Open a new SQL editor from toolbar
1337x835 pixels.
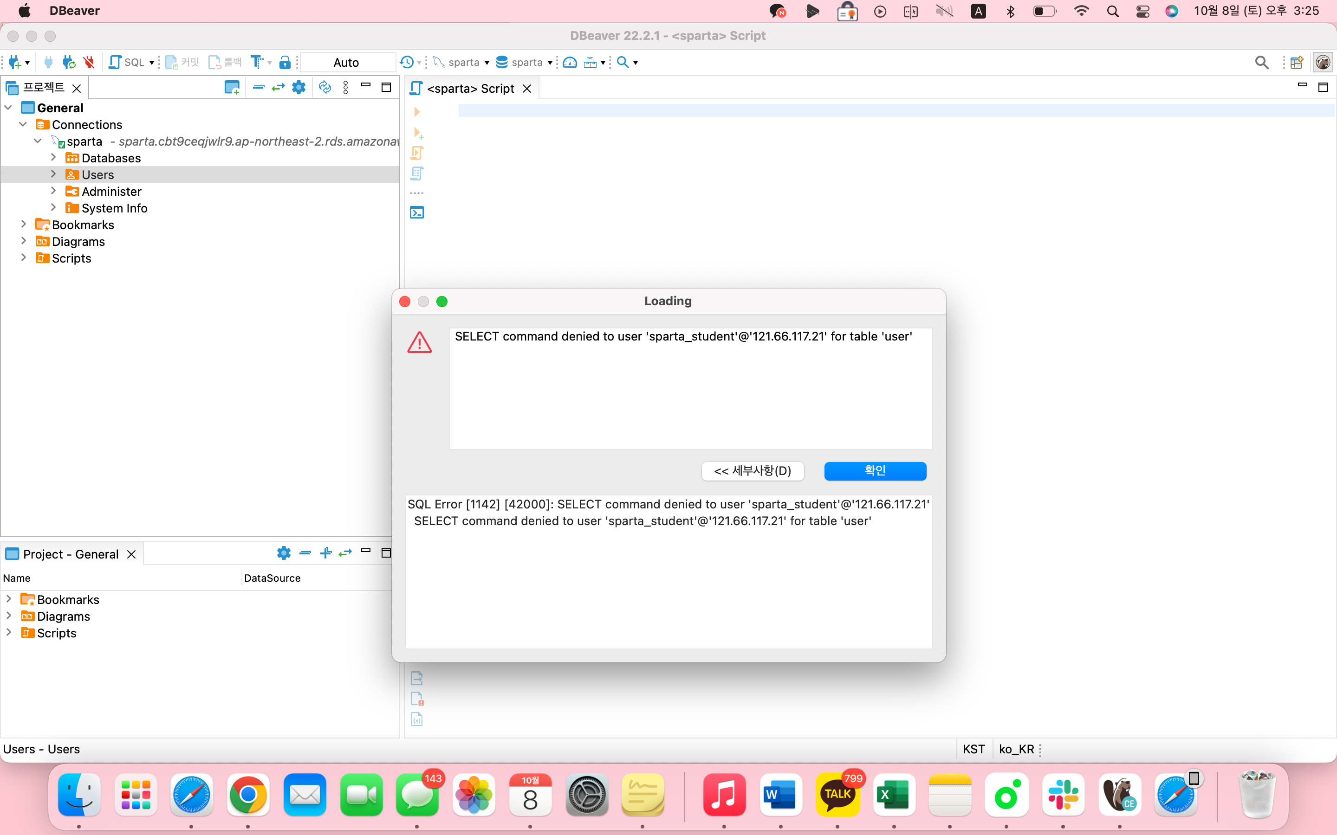pos(127,63)
